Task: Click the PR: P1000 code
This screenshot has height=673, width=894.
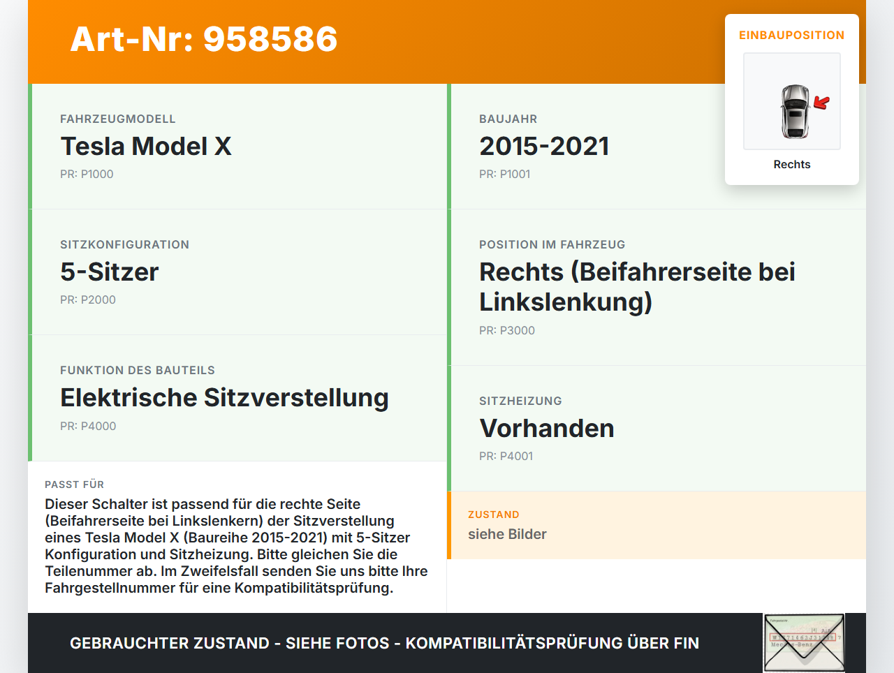Action: tap(87, 174)
